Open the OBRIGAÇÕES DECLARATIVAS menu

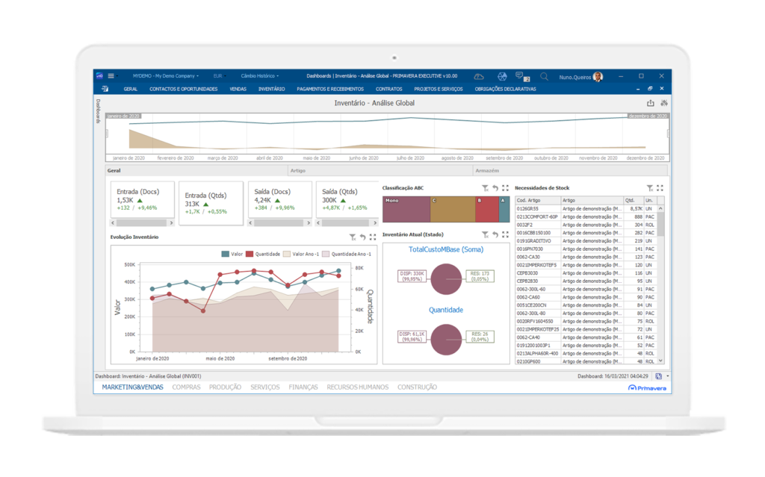[x=506, y=90]
